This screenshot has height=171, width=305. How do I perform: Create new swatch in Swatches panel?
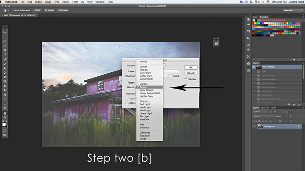pos(294,60)
